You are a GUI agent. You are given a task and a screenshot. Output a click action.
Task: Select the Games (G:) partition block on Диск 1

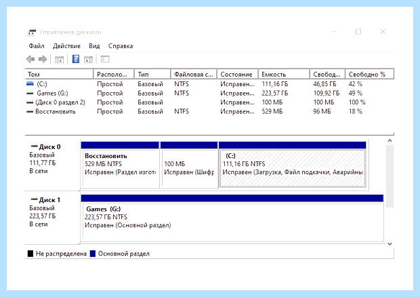point(232,218)
